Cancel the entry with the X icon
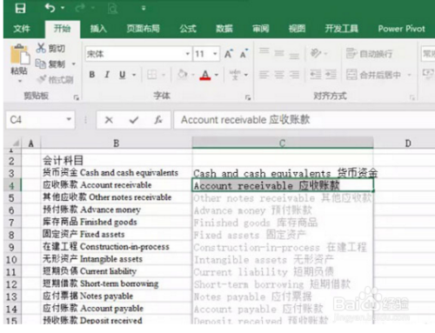The height and width of the screenshot is (333, 435). [x=109, y=120]
